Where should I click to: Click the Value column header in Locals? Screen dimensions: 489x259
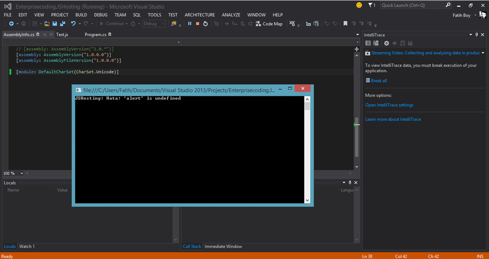[63, 190]
